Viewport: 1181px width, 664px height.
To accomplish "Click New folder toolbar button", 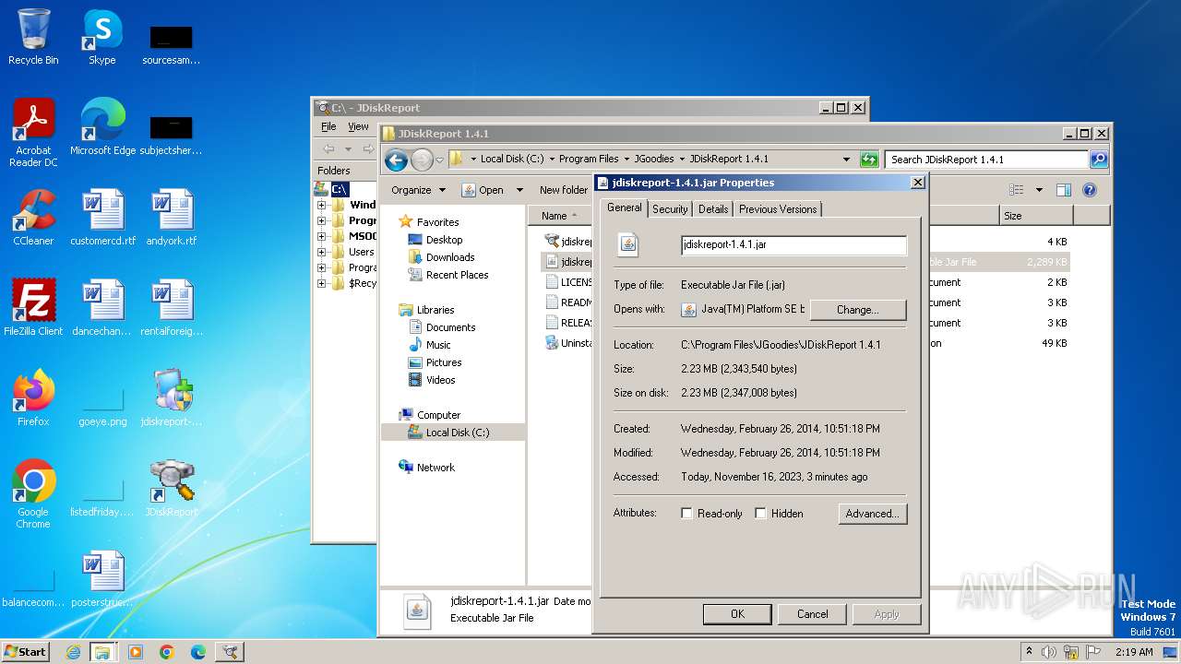I will coord(563,190).
